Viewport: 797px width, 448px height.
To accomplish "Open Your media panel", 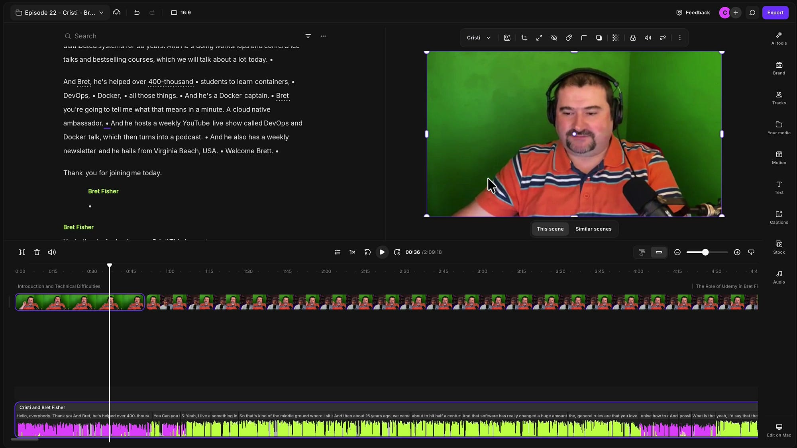I will (x=779, y=128).
